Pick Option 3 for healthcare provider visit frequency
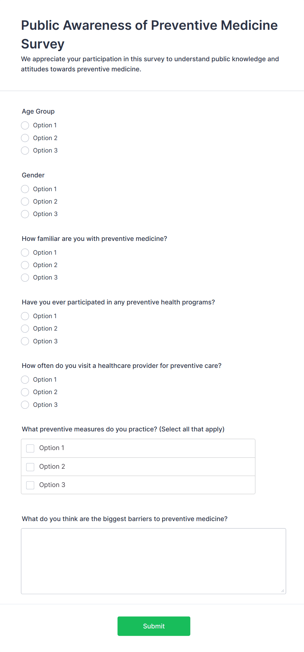Screen dimensions: 304x652 25,405
